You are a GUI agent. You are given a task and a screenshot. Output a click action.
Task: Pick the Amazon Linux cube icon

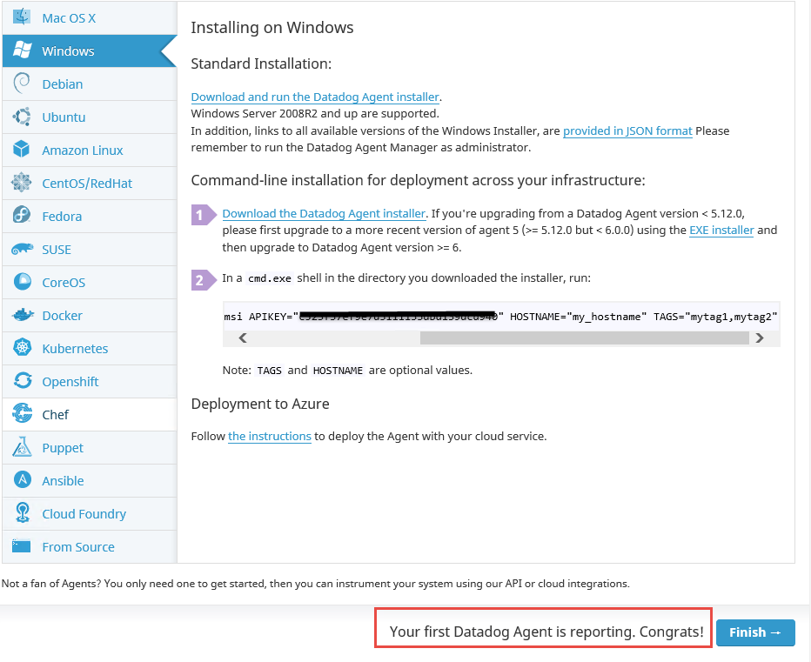tap(22, 150)
